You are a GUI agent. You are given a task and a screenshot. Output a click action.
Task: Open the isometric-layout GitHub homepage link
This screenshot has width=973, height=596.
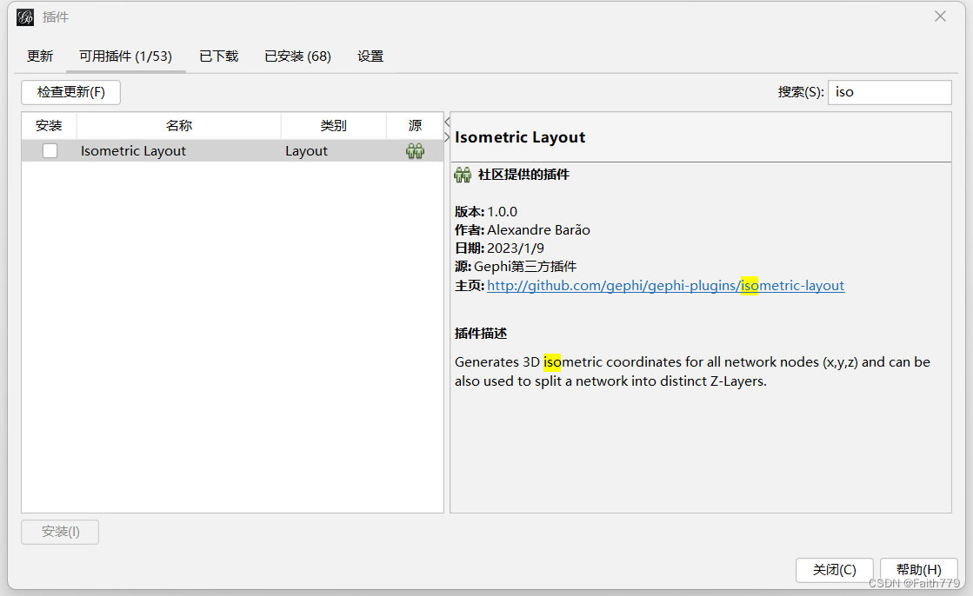[666, 285]
